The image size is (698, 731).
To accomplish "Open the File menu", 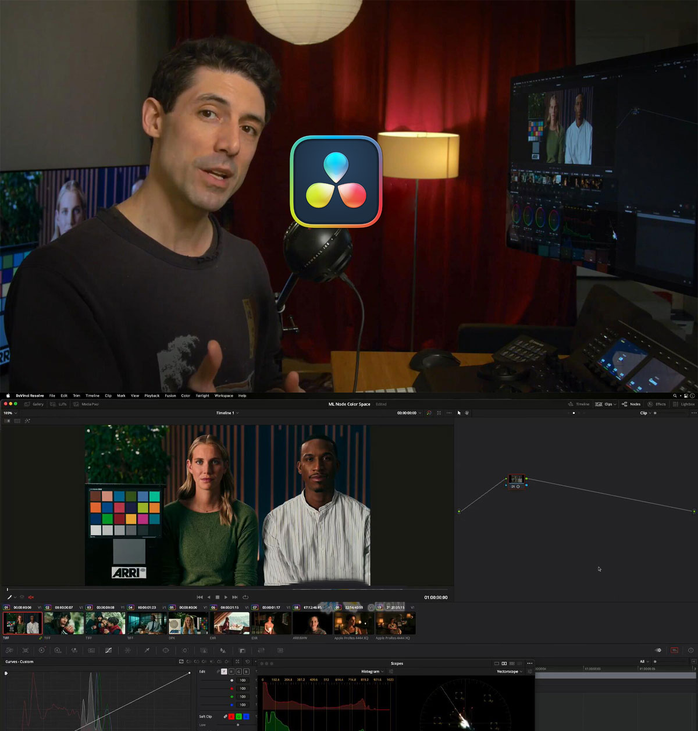I will (x=52, y=395).
